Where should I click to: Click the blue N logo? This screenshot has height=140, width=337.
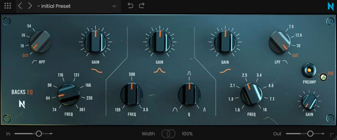coord(331,6)
